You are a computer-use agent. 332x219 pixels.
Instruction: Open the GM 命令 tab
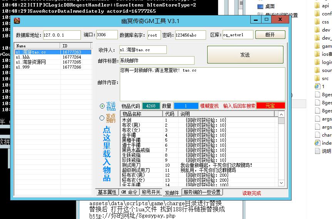coord(129,192)
